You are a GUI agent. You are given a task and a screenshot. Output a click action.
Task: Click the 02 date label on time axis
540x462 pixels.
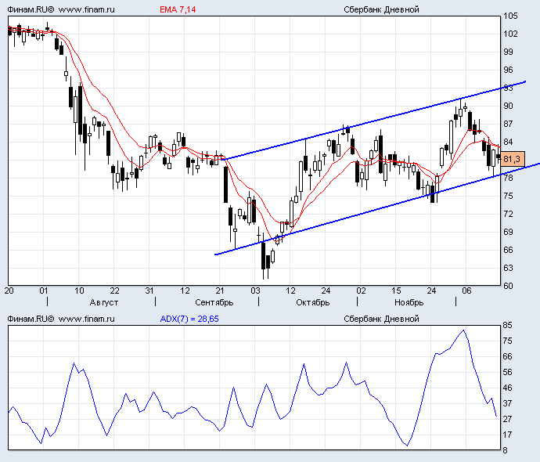[x=361, y=291]
